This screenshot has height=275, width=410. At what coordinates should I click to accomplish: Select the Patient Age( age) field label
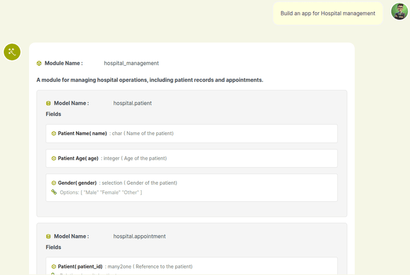tap(78, 159)
